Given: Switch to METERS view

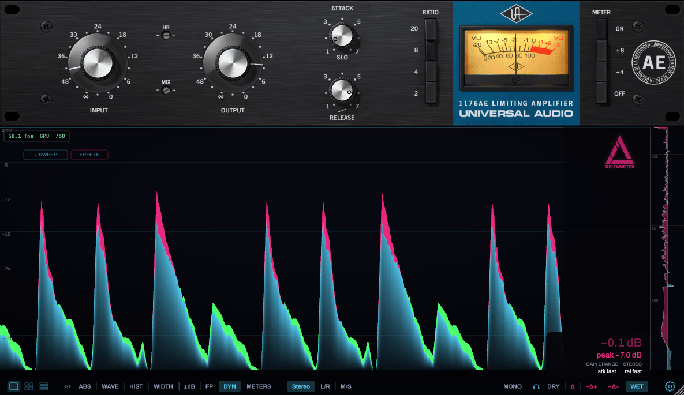Looking at the screenshot, I should pyautogui.click(x=259, y=386).
